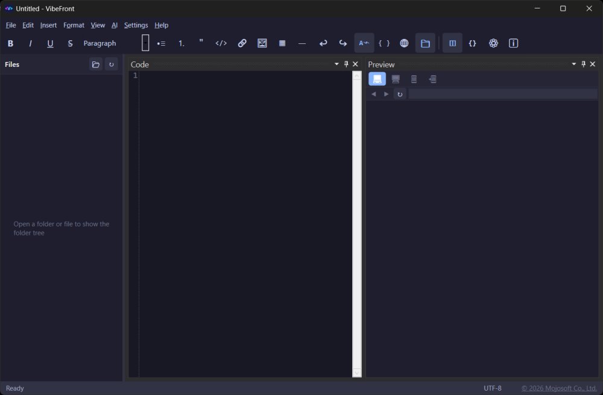Open the Settings menu
Image resolution: width=603 pixels, height=395 pixels.
pyautogui.click(x=136, y=25)
